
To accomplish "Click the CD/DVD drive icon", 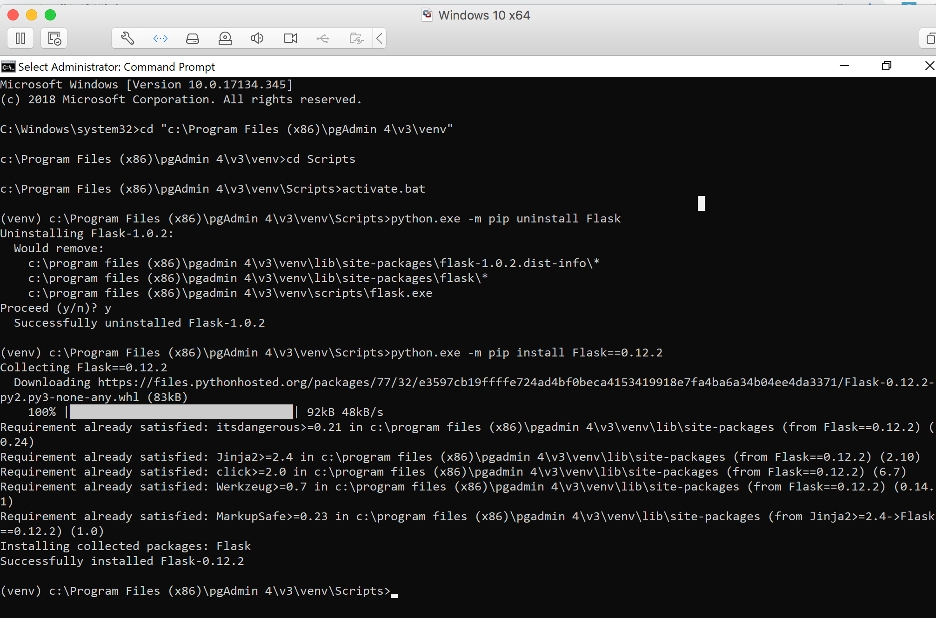I will click(225, 38).
